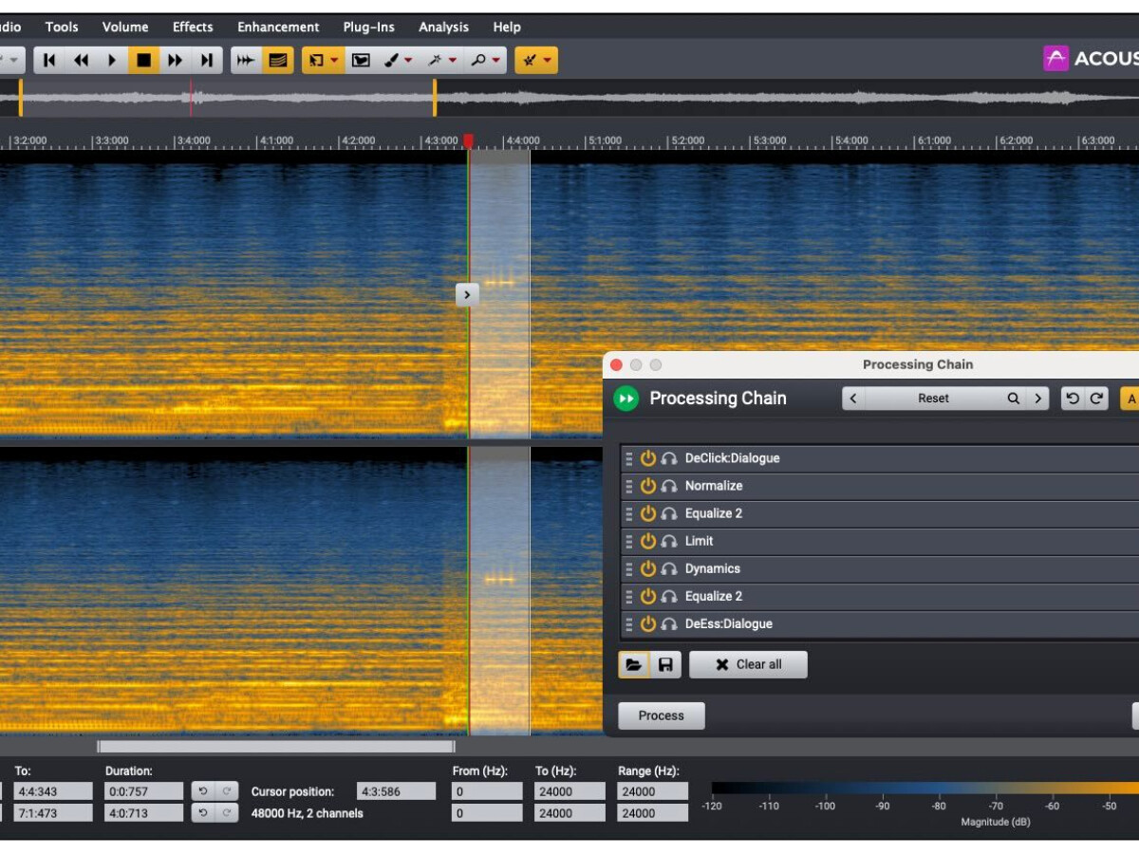Image resolution: width=1139 pixels, height=854 pixels.
Task: Open the zoom tool dropdown arrow
Action: pos(496,61)
